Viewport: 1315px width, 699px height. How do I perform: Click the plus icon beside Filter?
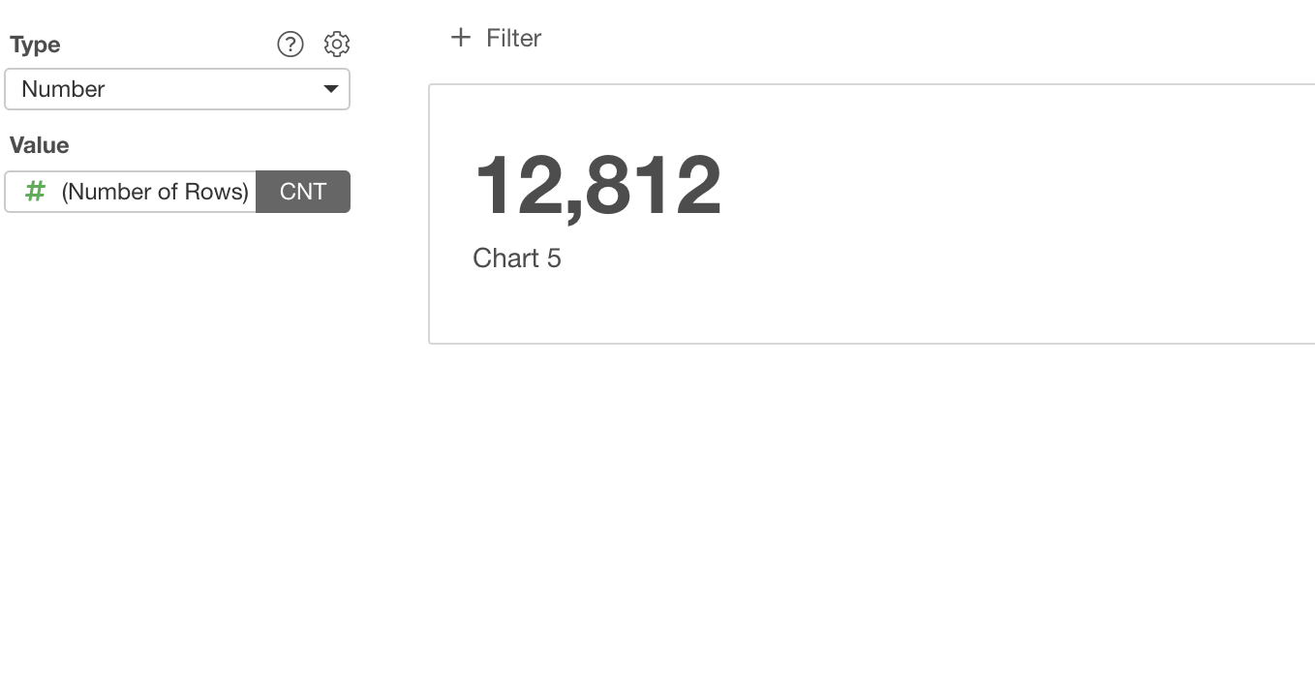(x=461, y=38)
